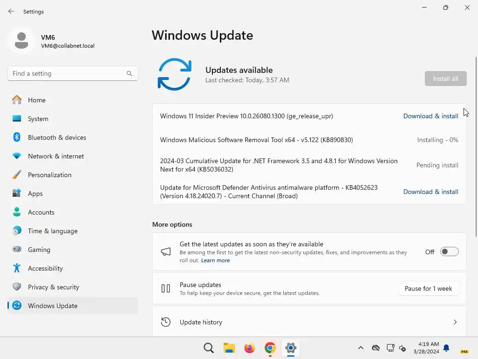Click the 'Installing - 0%' status
Image resolution: width=478 pixels, height=359 pixels.
coord(437,140)
